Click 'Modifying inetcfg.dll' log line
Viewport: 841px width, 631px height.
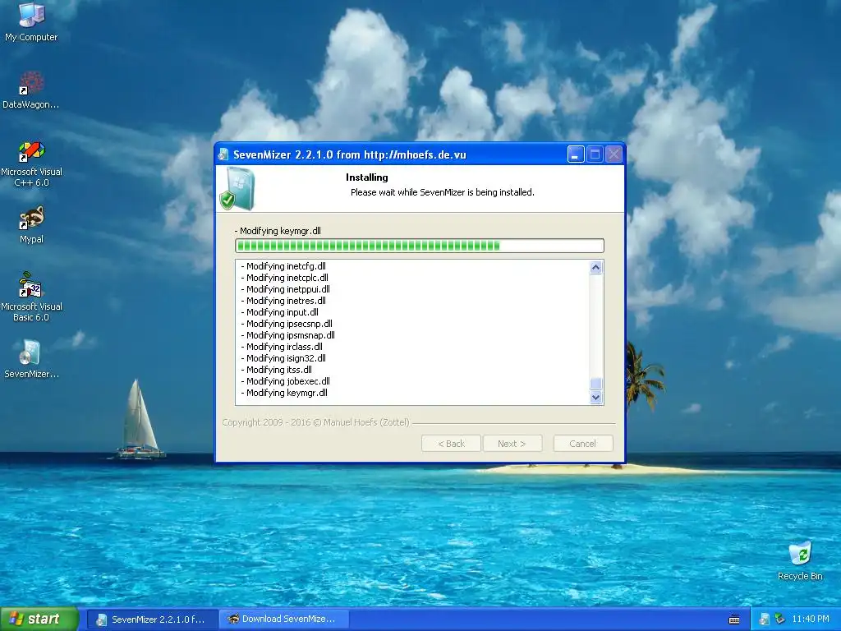tap(283, 266)
